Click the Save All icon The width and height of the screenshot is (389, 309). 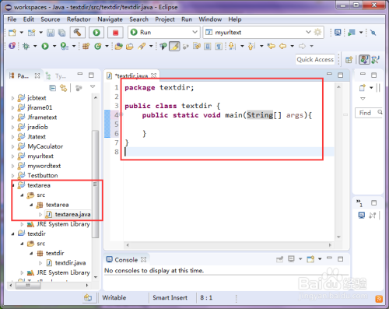(61, 33)
